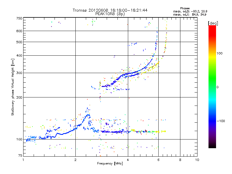This screenshot has width=232, height=174.
Task: Click the 'Phases' header text
Action: 185,8
